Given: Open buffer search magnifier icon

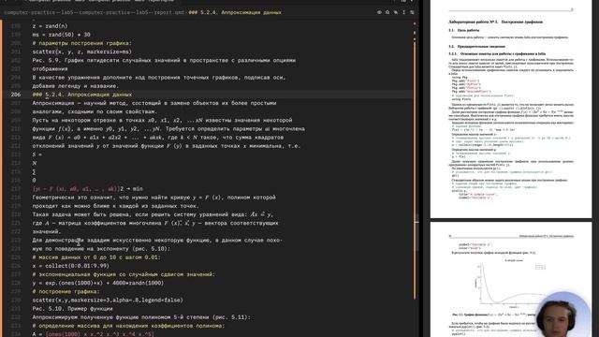Looking at the screenshot, I should click(x=387, y=12).
